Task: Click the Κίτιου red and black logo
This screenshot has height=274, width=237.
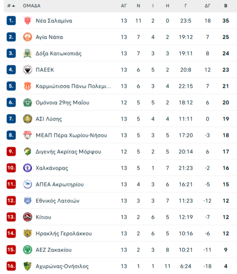Action: click(27, 217)
